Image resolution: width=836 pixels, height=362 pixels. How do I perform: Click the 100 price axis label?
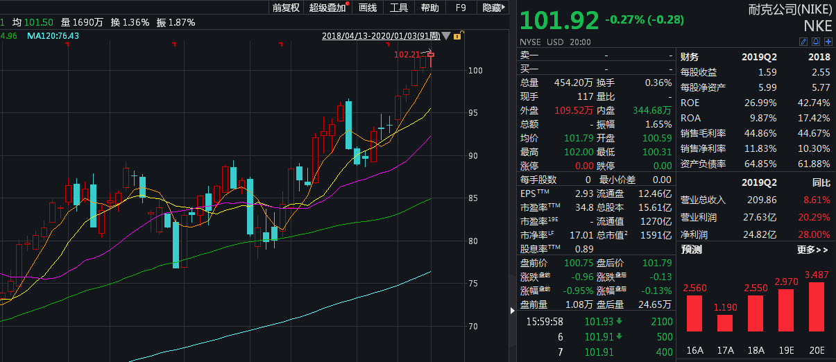[475, 70]
